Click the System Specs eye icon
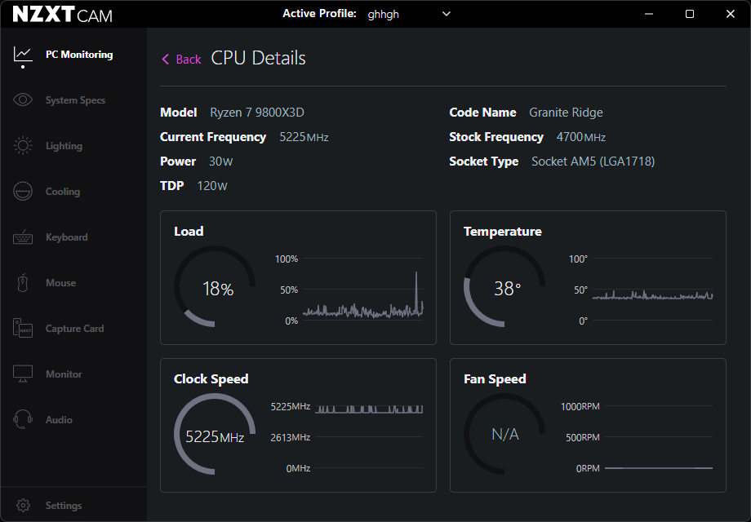 23,100
